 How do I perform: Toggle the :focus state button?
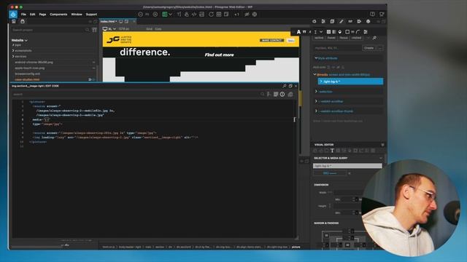click(344, 38)
